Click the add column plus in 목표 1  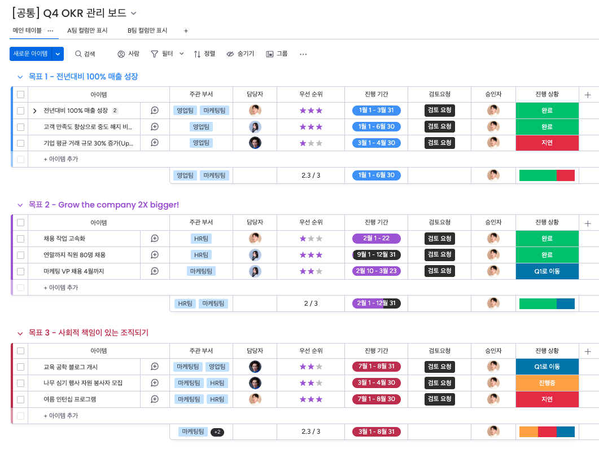pos(588,95)
